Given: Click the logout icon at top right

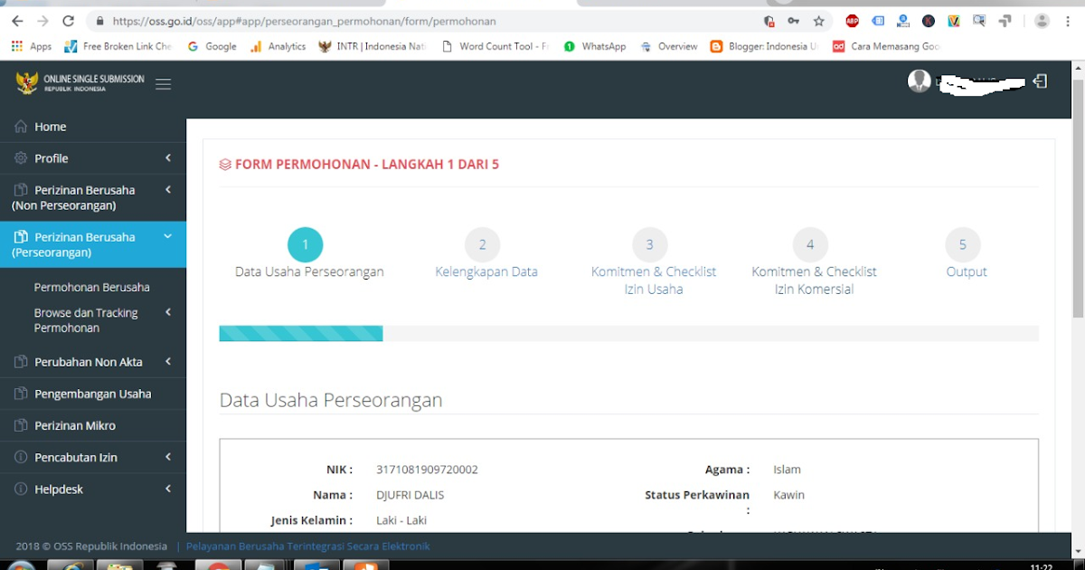Looking at the screenshot, I should (x=1040, y=81).
